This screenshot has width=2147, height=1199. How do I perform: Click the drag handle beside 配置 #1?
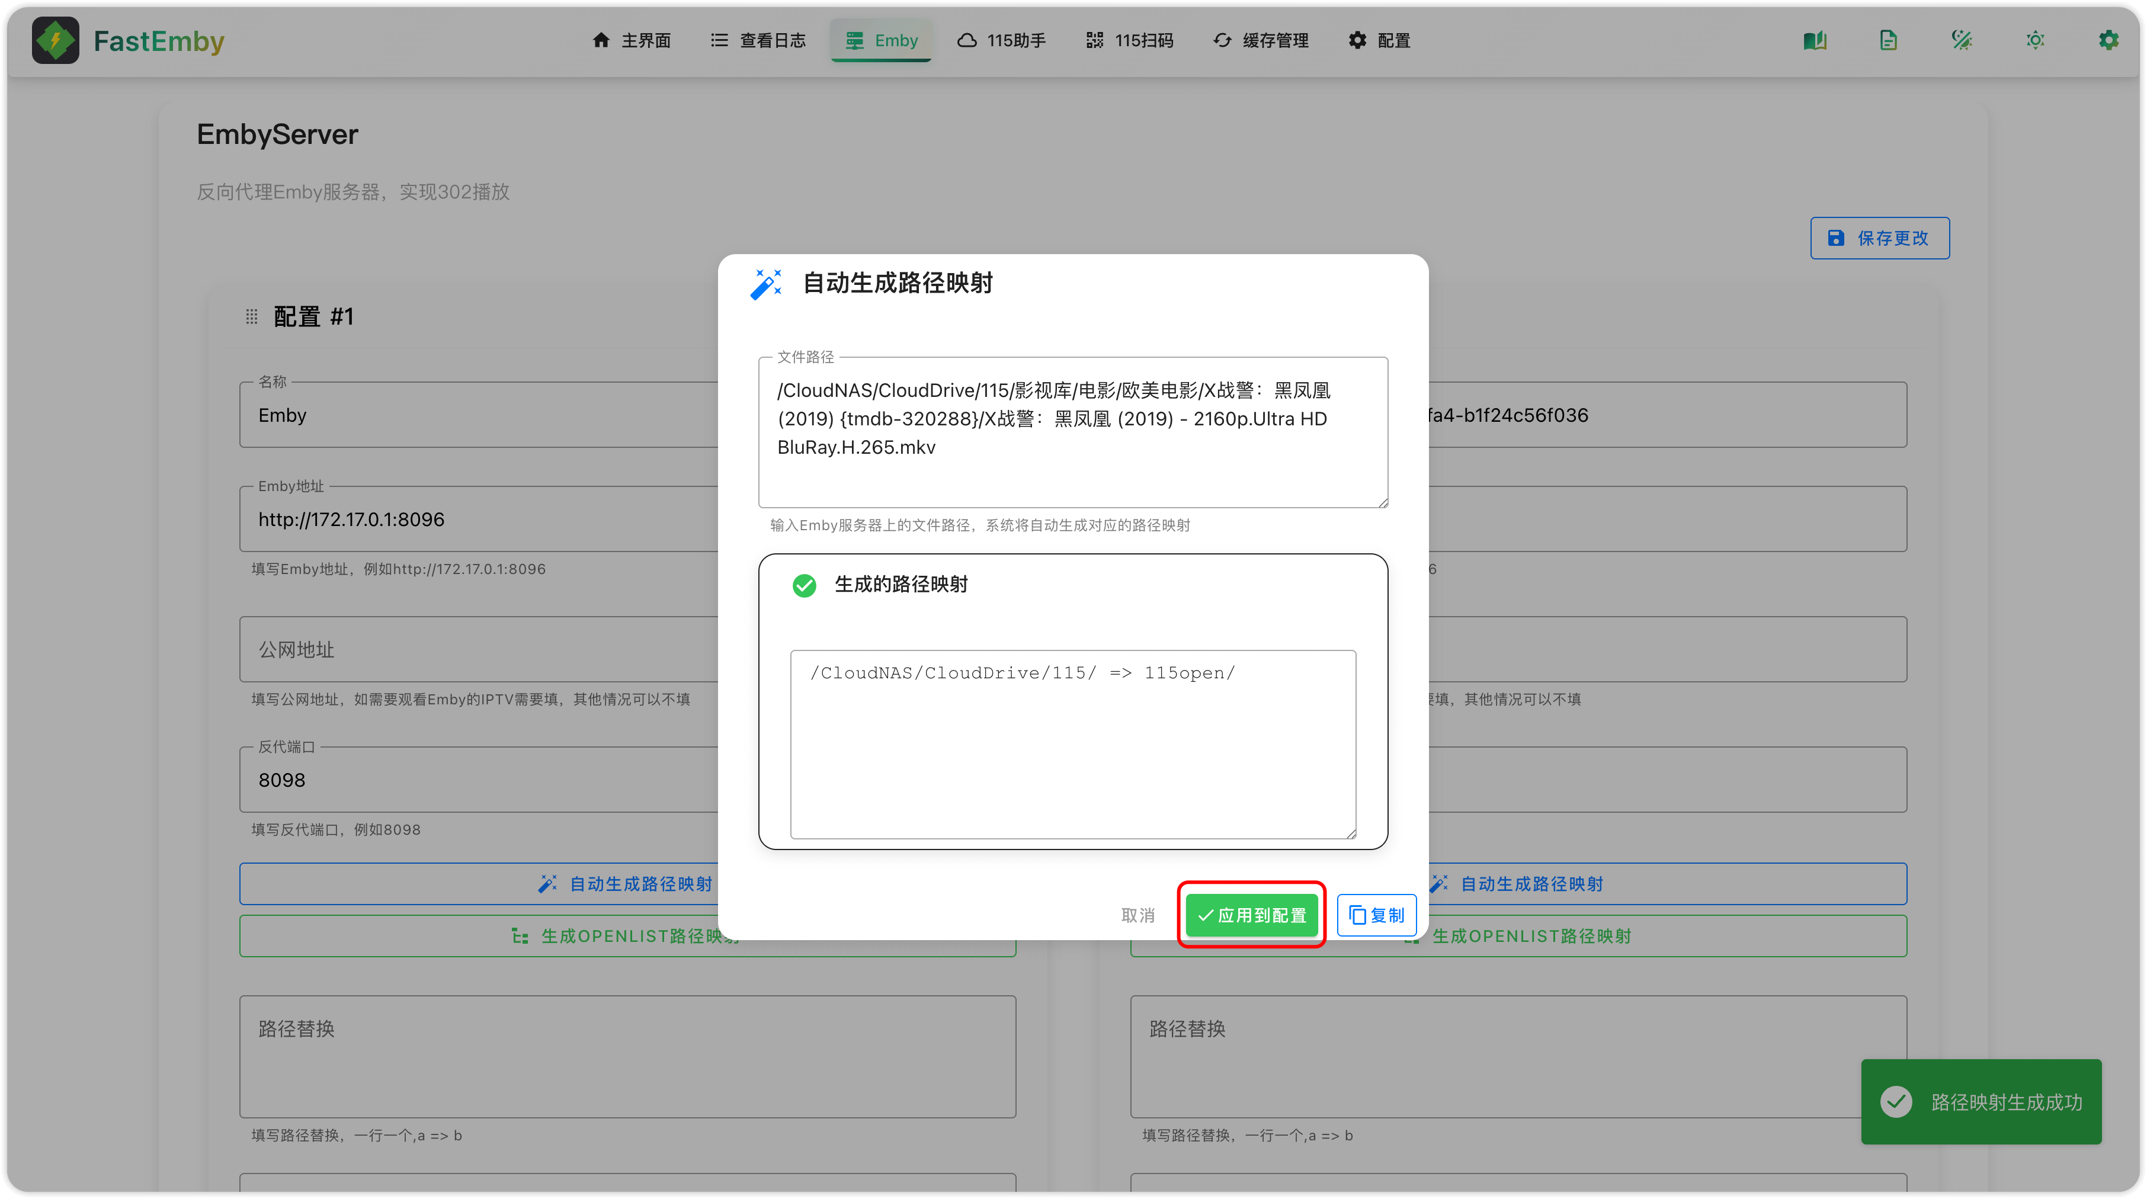click(x=252, y=316)
